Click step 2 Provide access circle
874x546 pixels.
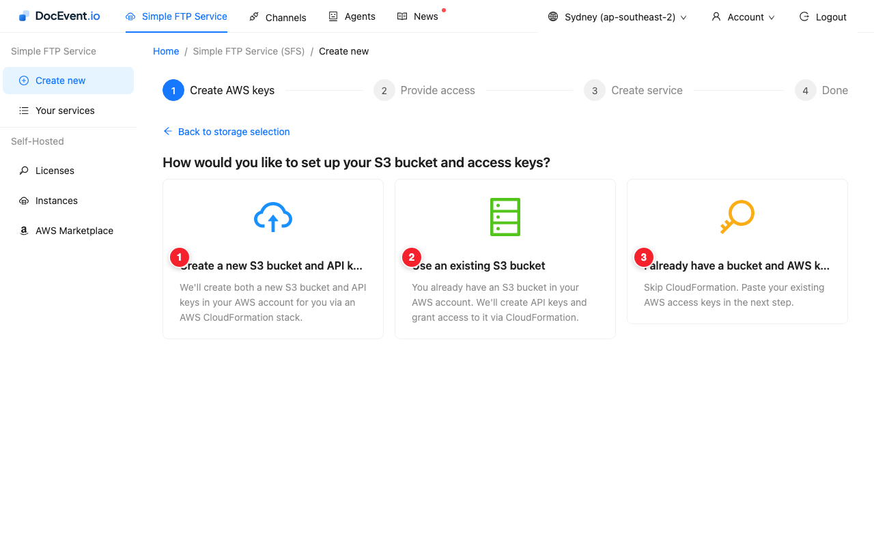pos(384,90)
